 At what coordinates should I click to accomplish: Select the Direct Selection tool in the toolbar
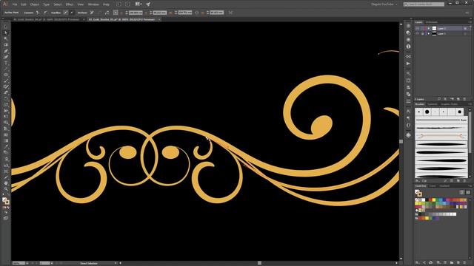pyautogui.click(x=6, y=33)
